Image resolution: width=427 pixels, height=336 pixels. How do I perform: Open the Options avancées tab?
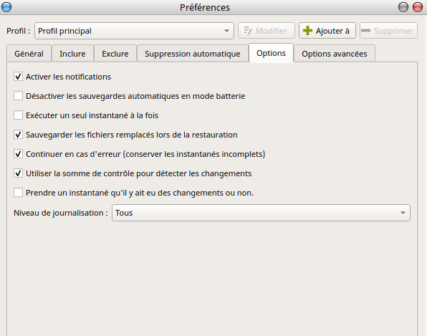coord(335,54)
